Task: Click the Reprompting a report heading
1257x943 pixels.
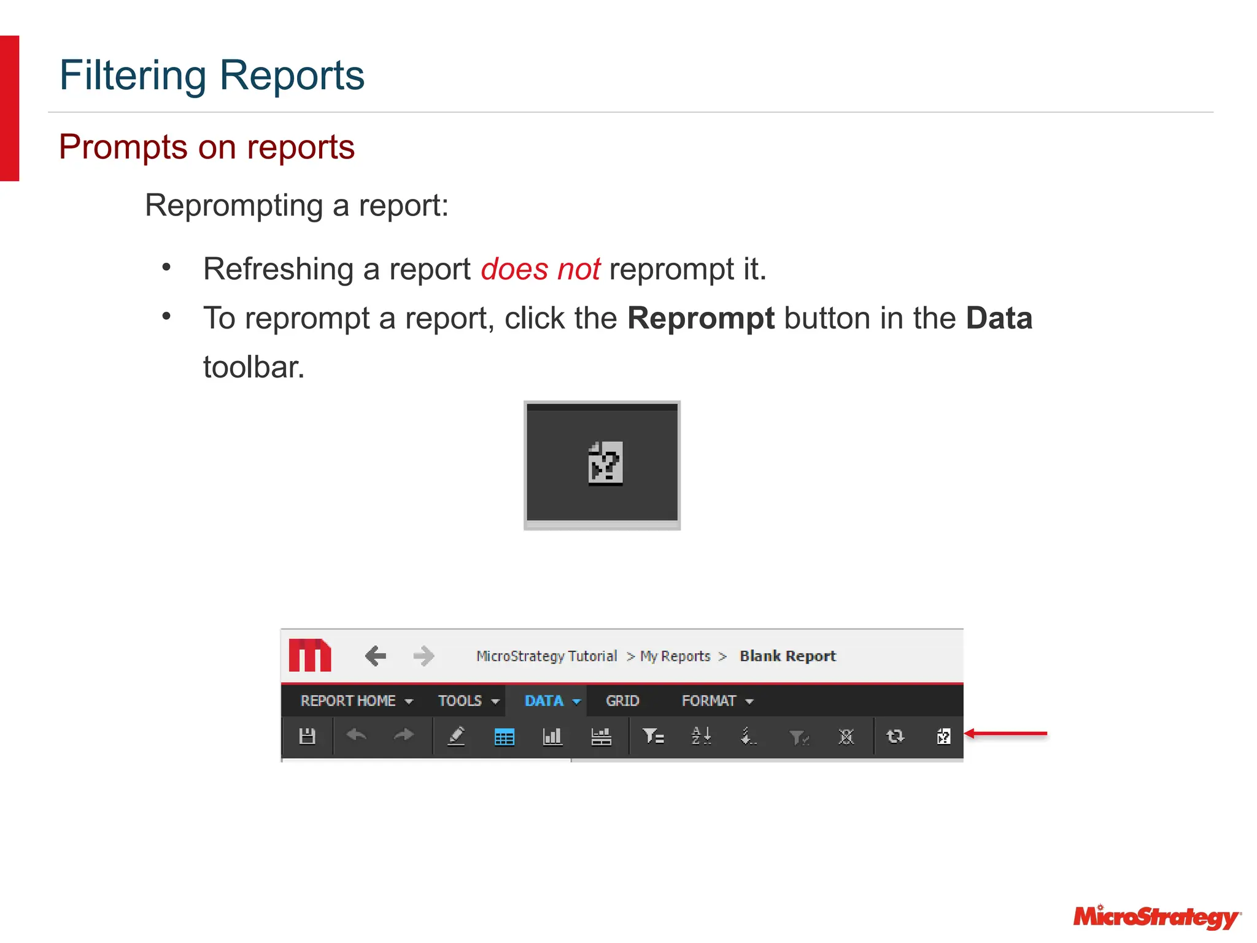Action: coord(296,206)
